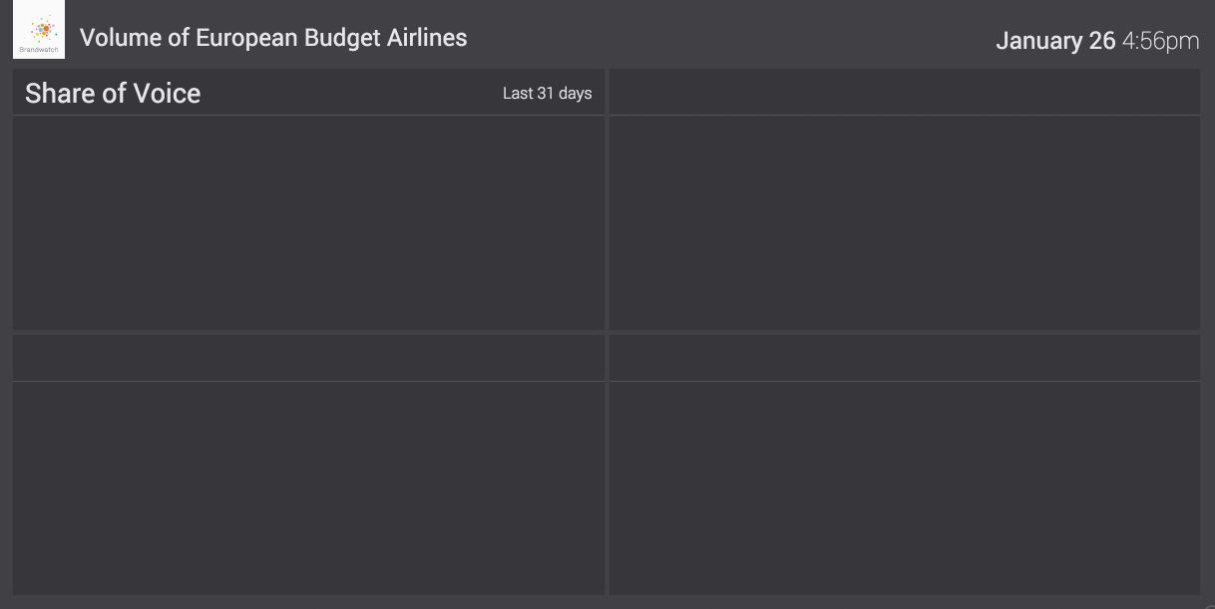The image size is (1215, 609).
Task: Click the empty Share of Voice chart area
Action: coord(308,222)
